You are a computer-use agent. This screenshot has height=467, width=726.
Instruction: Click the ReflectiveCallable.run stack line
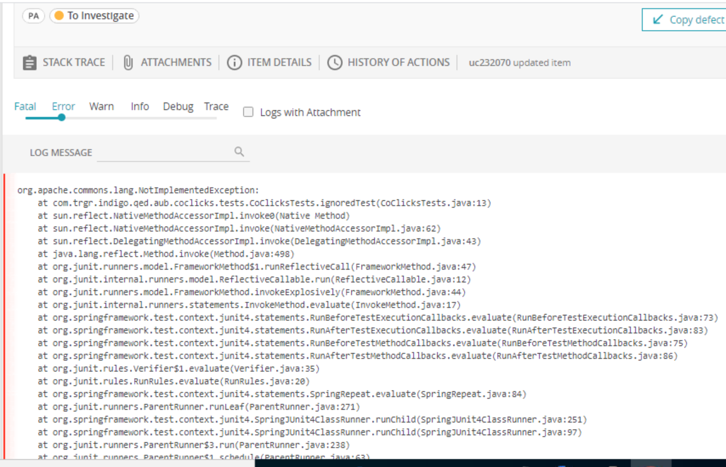click(254, 280)
